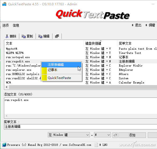Open the 信息 menu
This screenshot has width=157, height=149.
(x=16, y=25)
